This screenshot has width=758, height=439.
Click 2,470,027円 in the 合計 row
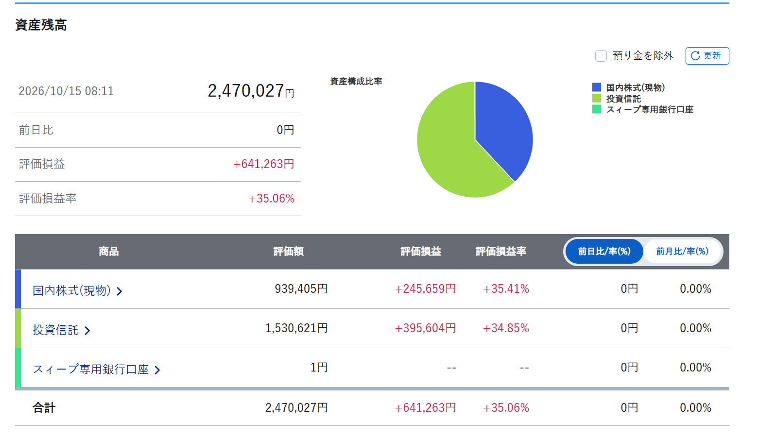(296, 408)
